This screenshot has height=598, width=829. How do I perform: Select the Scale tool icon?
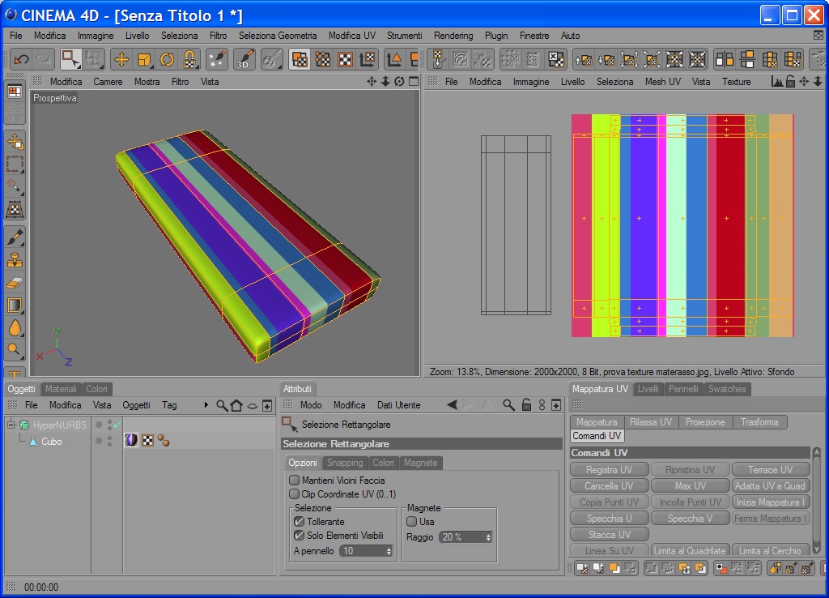point(144,59)
